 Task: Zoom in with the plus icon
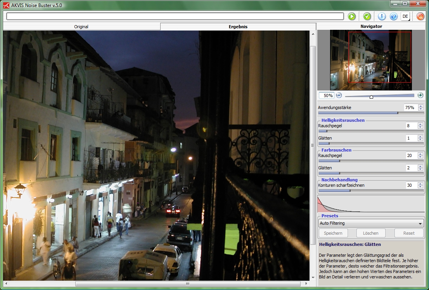(x=420, y=95)
